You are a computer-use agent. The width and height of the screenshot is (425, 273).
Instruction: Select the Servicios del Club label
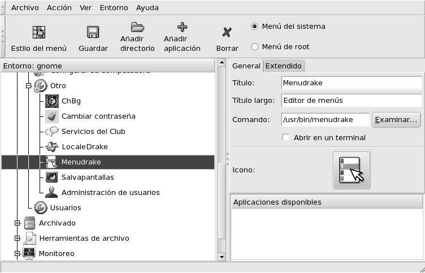pos(93,132)
